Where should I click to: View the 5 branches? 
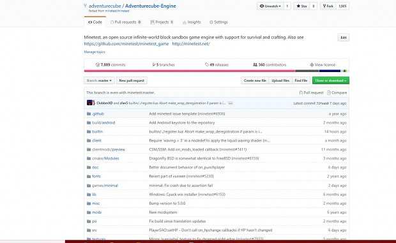[164, 65]
